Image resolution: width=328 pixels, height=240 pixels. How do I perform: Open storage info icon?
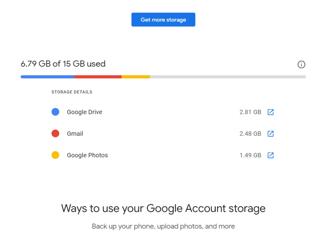tap(301, 64)
